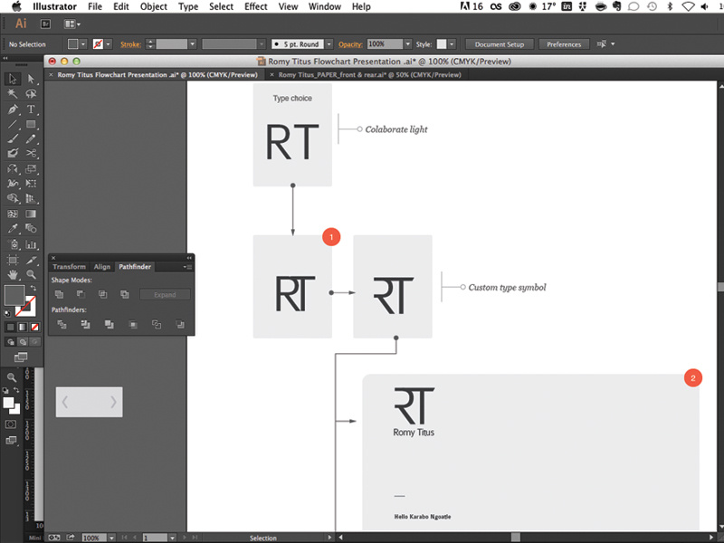Open the Object menu
The image size is (724, 543).
coord(153,6)
